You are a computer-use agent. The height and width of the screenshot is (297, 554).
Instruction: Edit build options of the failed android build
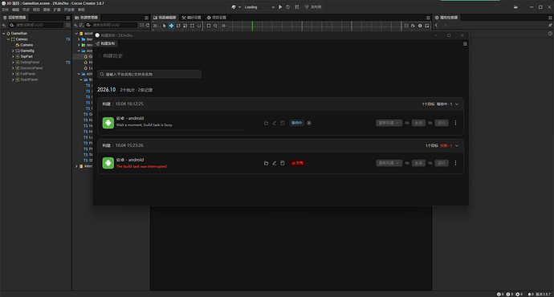click(x=274, y=163)
